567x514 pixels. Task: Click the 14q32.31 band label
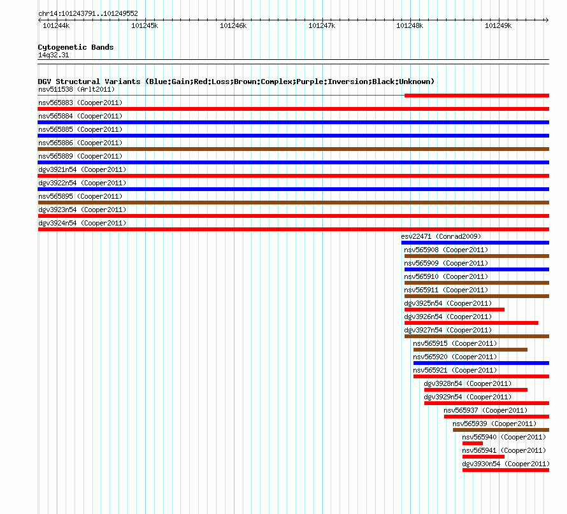pos(54,55)
